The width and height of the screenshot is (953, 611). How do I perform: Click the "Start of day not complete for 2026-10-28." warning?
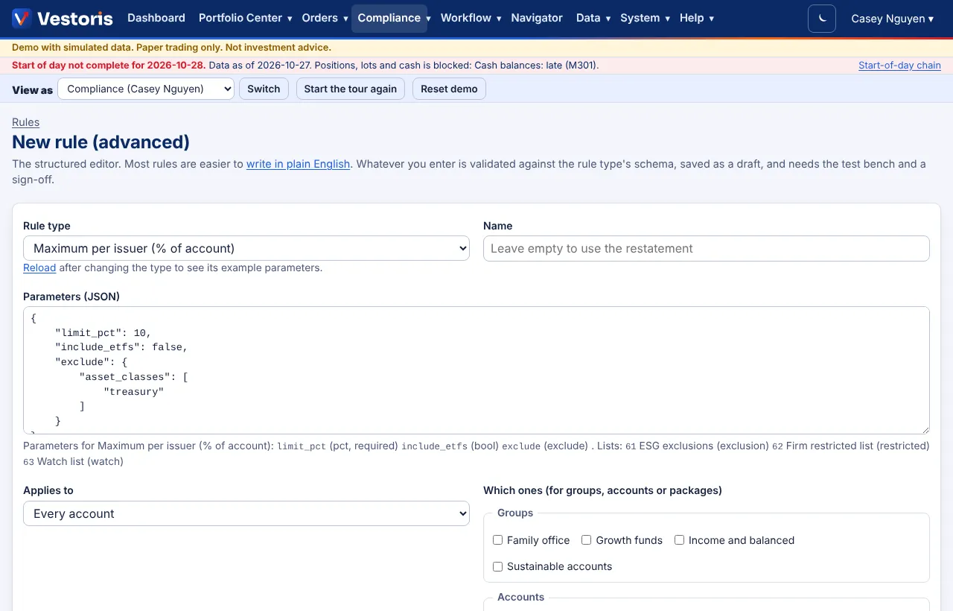(109, 66)
